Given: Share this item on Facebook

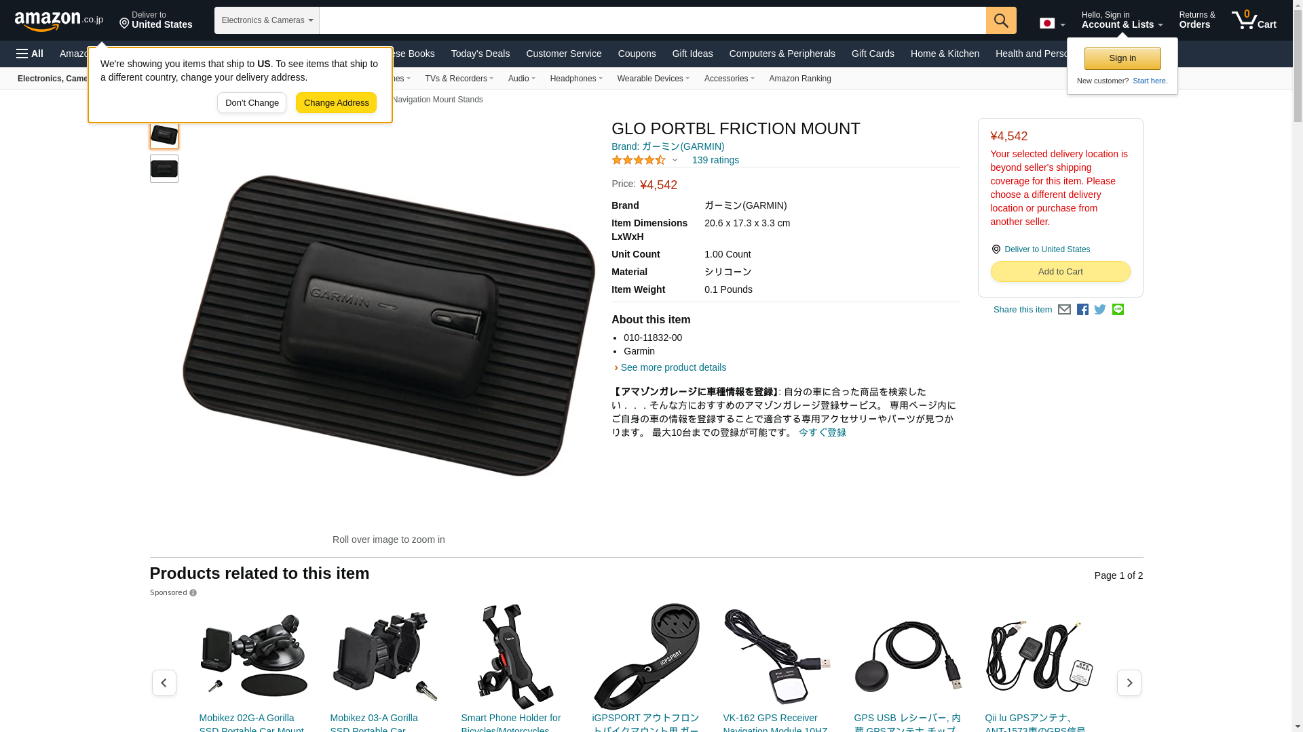Looking at the screenshot, I should point(1082,310).
